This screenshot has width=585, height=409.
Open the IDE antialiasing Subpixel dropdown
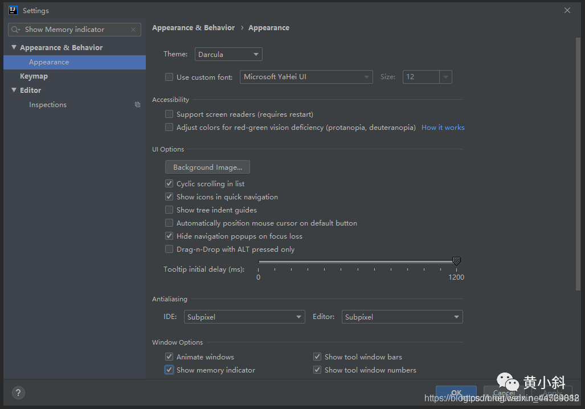click(244, 317)
